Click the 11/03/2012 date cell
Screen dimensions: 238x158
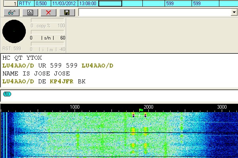point(64,3)
